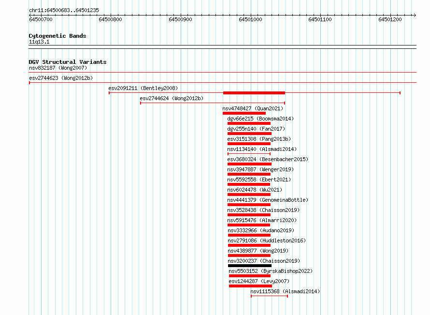Click the right arrowhead of the ruler

pyautogui.click(x=415, y=15)
